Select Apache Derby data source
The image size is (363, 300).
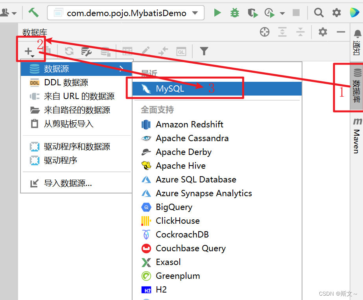point(217,152)
